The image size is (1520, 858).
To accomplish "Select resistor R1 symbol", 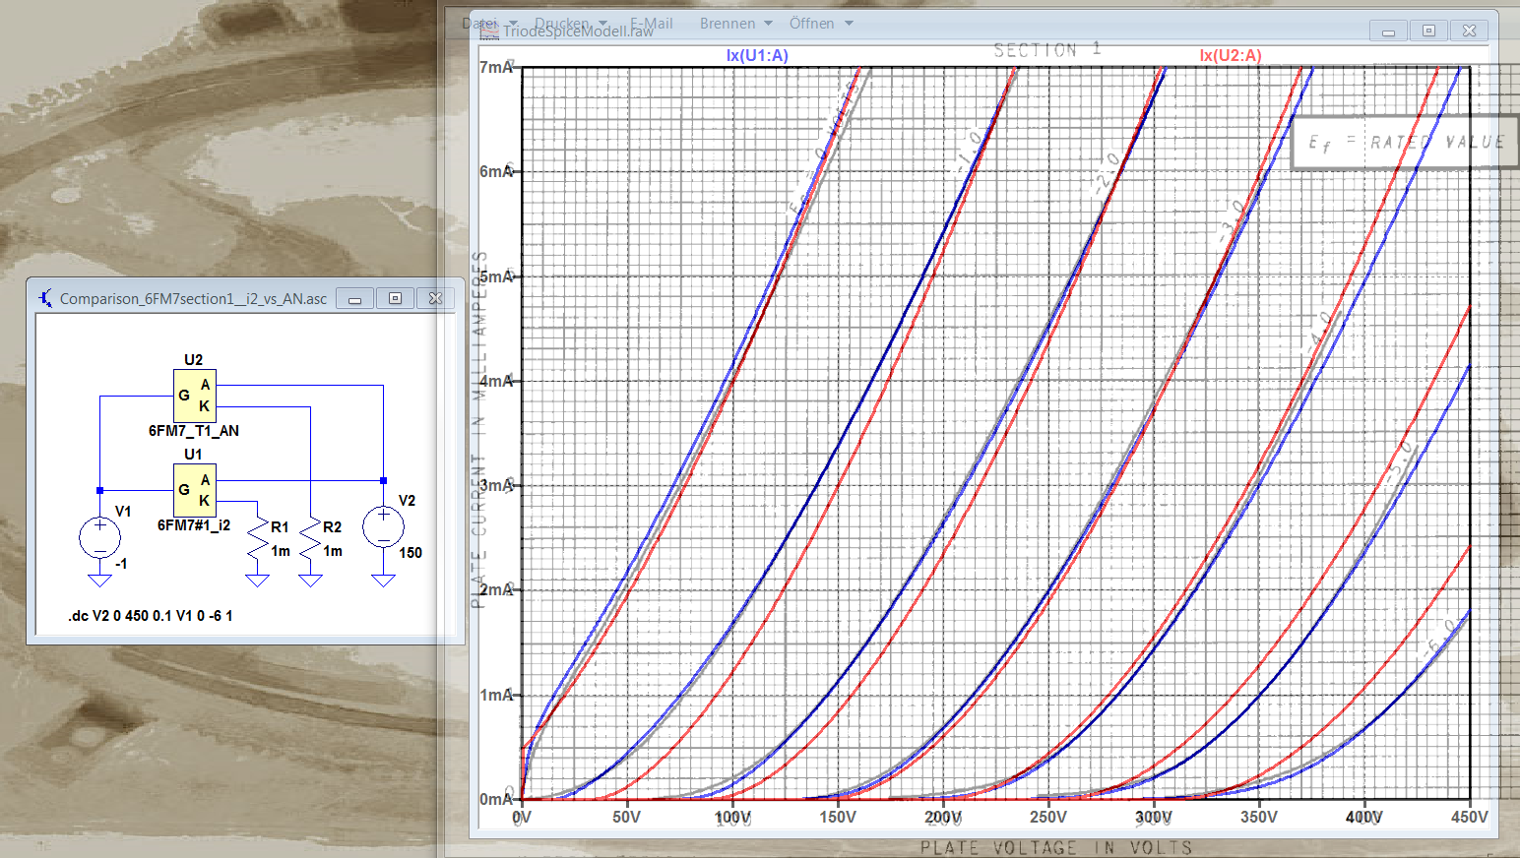I will tap(258, 539).
